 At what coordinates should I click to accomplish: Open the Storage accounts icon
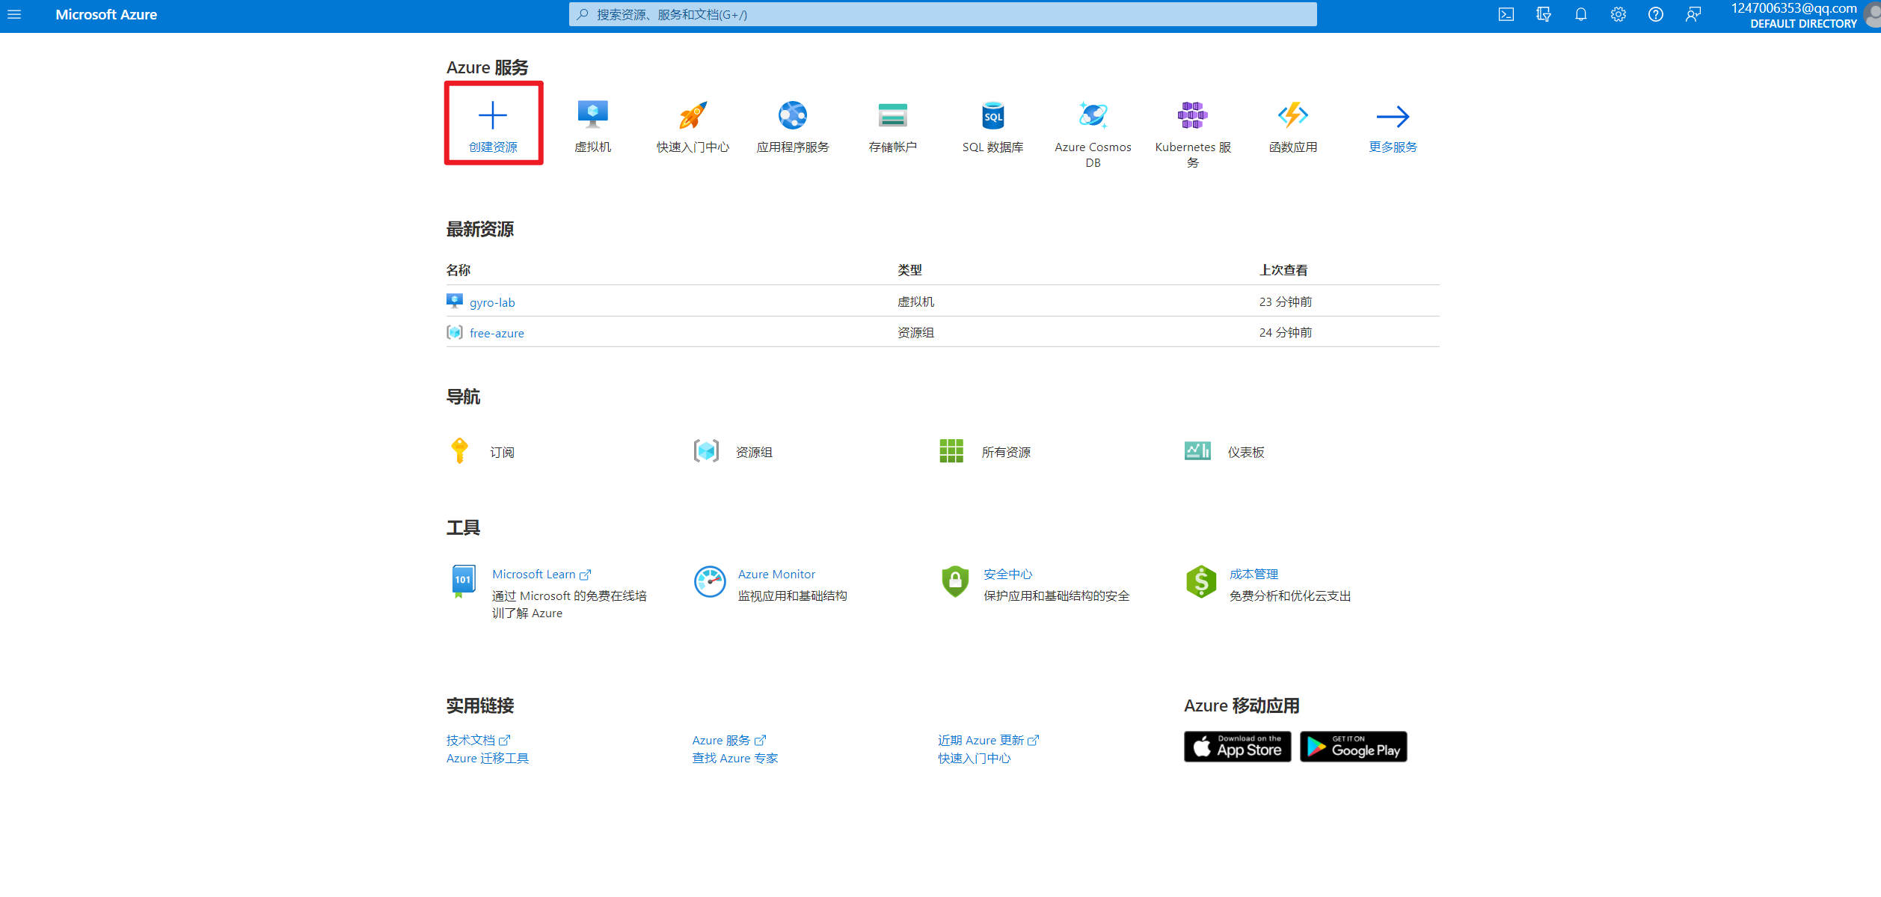click(x=892, y=115)
